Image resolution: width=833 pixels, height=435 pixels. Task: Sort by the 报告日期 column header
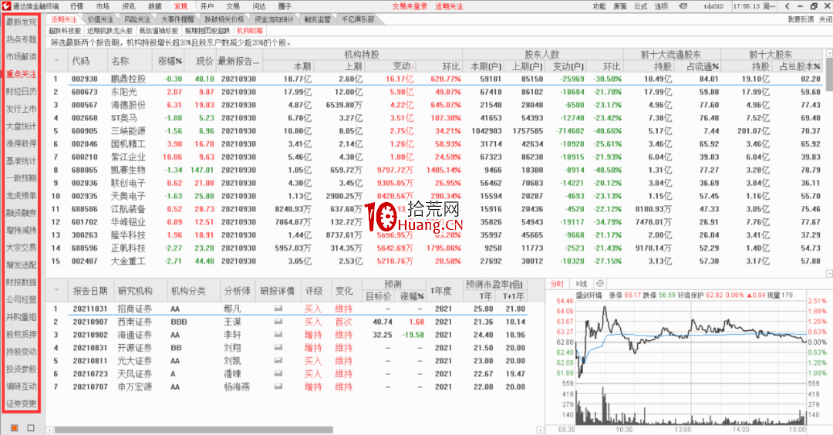(90, 291)
